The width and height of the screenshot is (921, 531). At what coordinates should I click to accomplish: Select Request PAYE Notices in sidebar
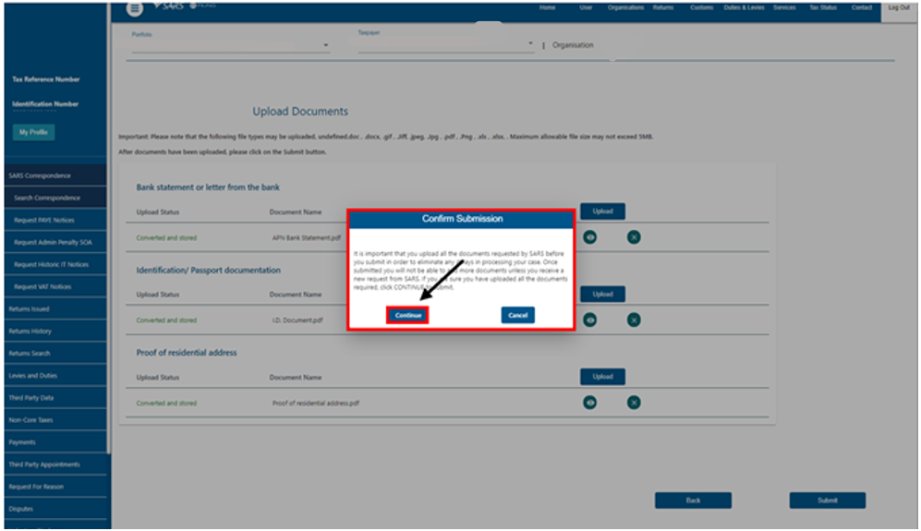coord(57,220)
